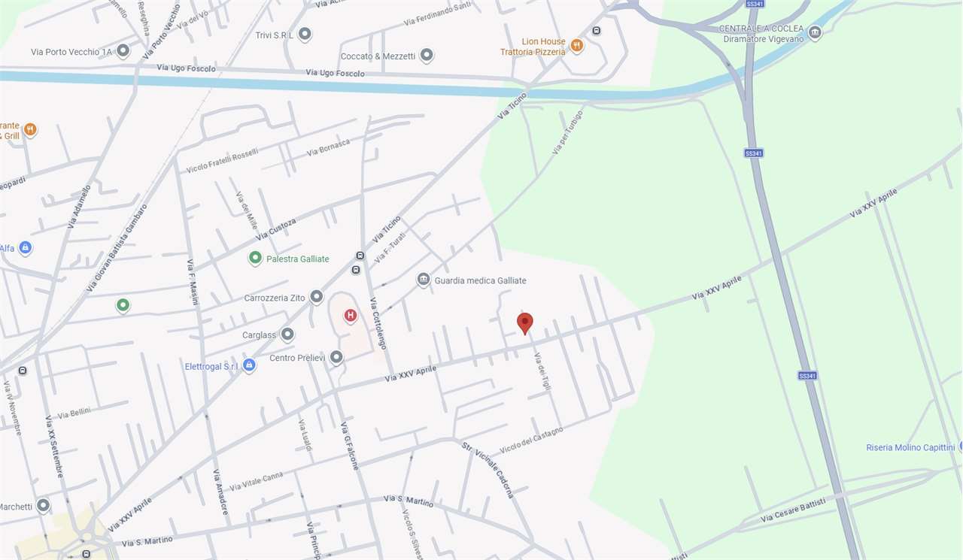The width and height of the screenshot is (963, 560).
Task: Click the Via dei Tigli street label
Action: tap(542, 371)
